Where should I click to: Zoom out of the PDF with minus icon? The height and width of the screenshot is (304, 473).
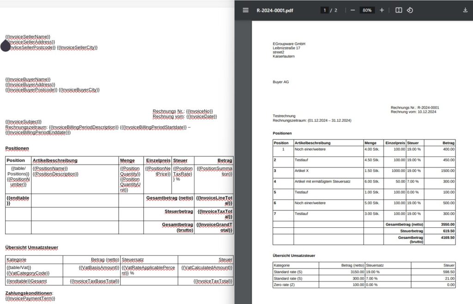click(x=352, y=10)
